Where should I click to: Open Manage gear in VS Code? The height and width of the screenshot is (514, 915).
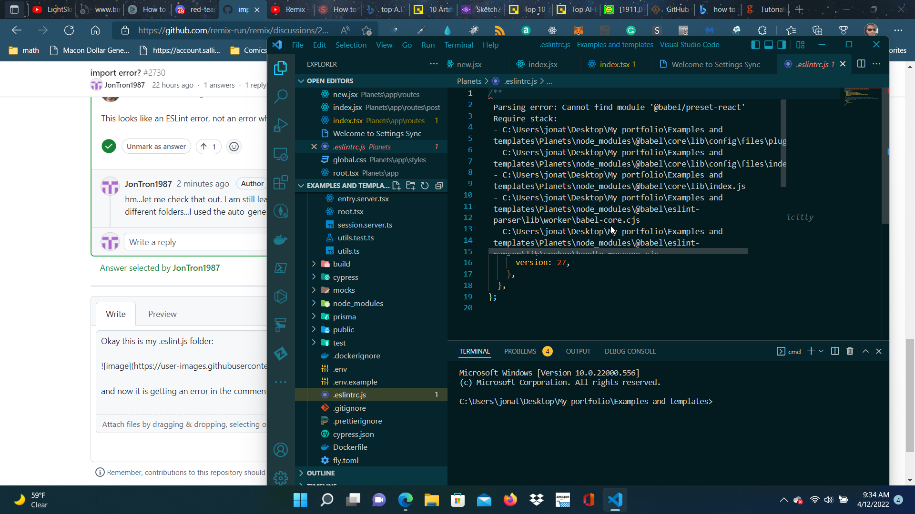pyautogui.click(x=281, y=478)
